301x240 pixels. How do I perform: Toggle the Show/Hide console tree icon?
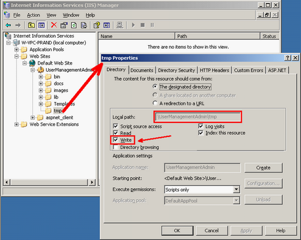pyautogui.click(x=41, y=25)
